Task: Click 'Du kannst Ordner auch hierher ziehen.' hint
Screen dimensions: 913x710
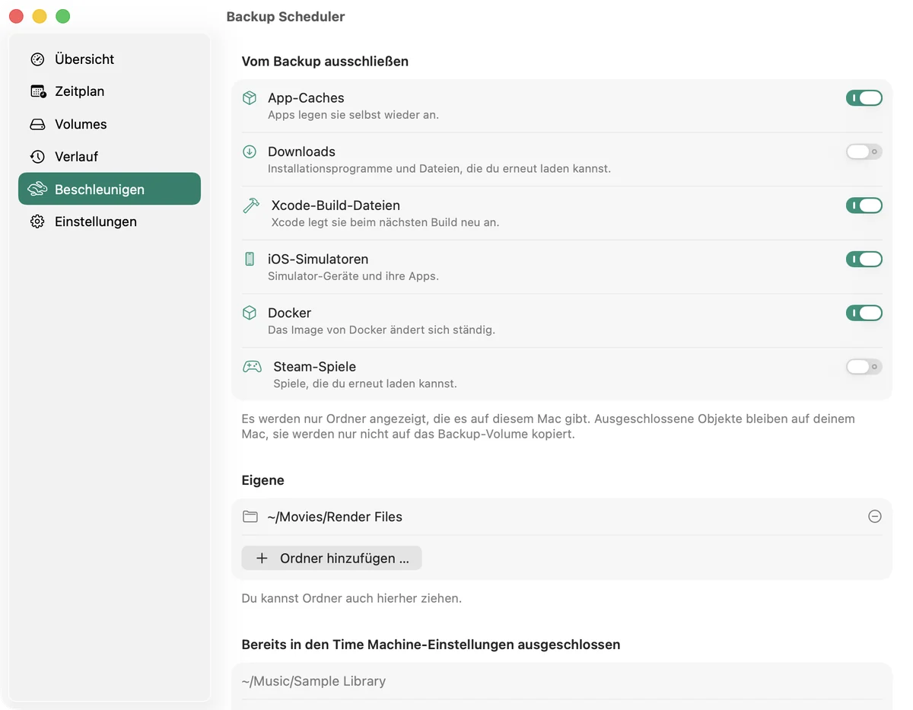Action: (x=352, y=598)
